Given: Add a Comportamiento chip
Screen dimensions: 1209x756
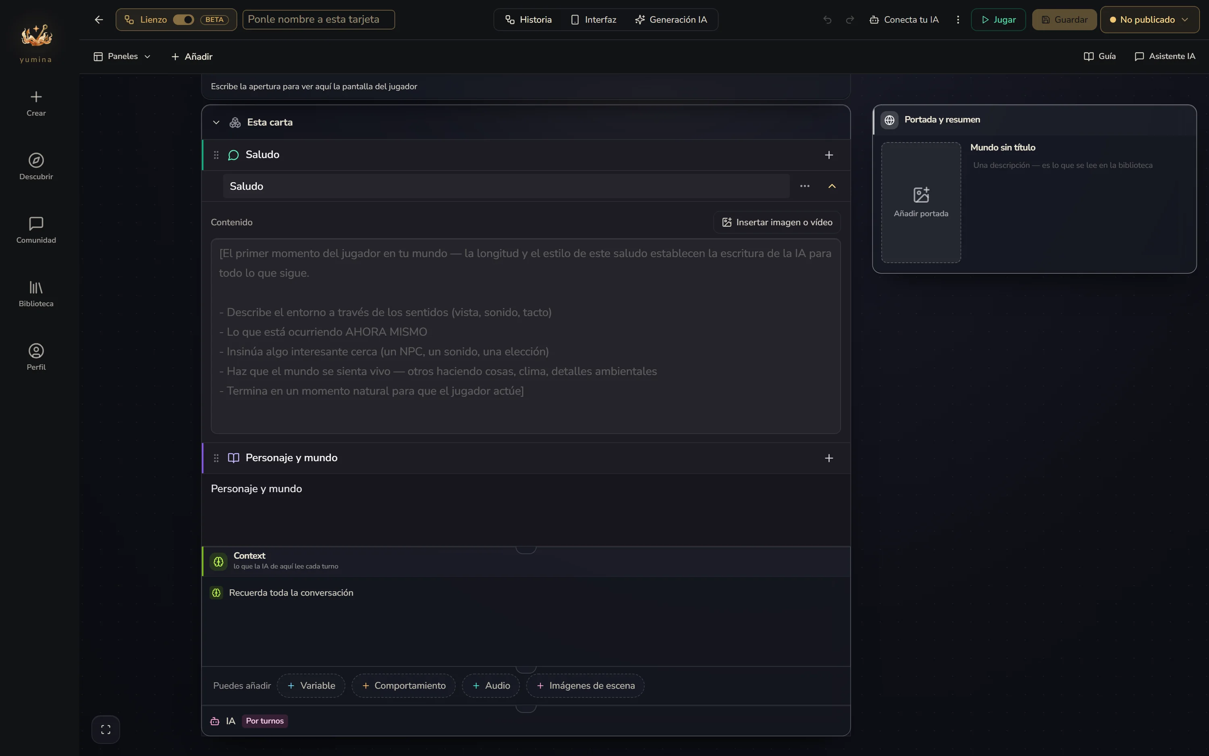Looking at the screenshot, I should coord(404,685).
